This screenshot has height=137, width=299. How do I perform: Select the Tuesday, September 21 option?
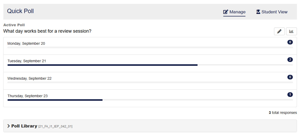point(27,61)
